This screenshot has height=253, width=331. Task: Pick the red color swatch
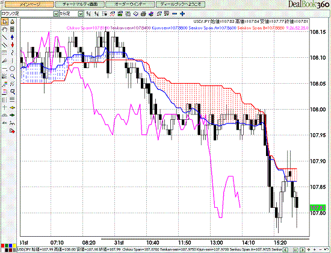tap(3, 246)
